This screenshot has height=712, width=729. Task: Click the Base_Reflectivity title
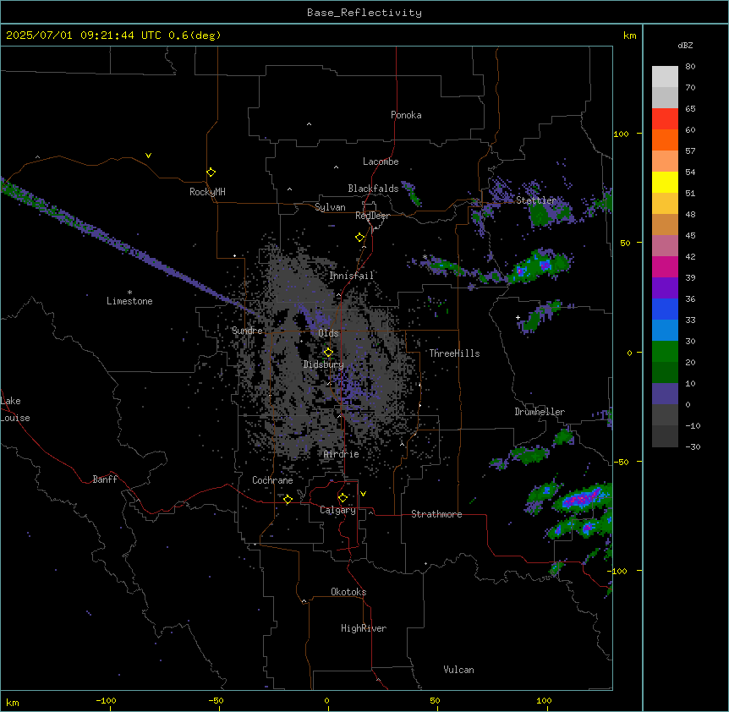tap(364, 13)
